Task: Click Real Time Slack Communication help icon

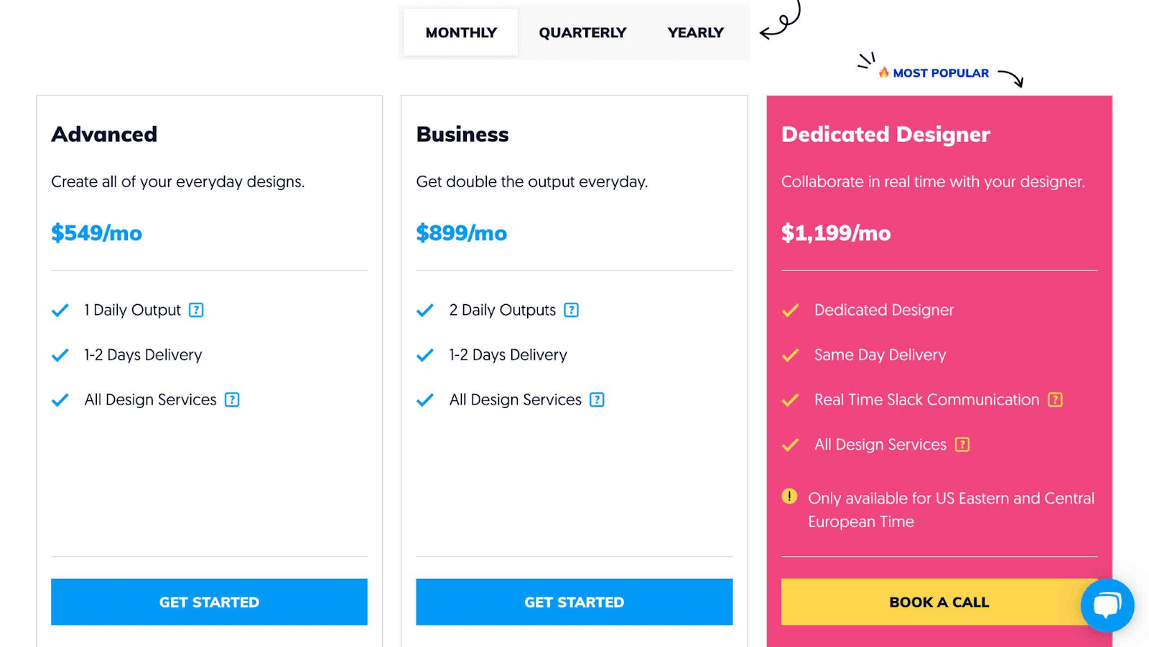Action: [1055, 400]
